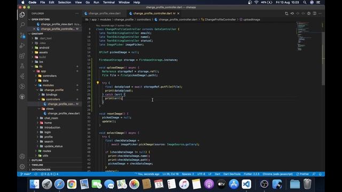Viewport: 342px width, 192px height.
Task: Open the Terminal menu
Action: (108, 2)
